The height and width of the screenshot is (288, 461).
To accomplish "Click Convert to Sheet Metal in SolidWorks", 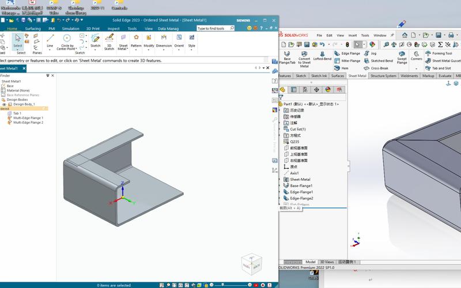I will point(304,59).
